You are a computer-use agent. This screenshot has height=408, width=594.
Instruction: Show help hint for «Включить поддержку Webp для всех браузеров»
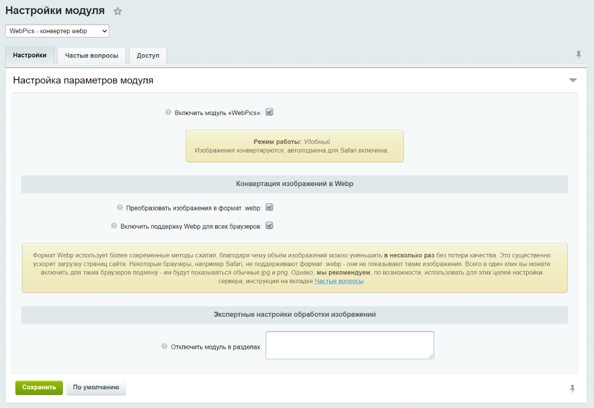click(114, 226)
